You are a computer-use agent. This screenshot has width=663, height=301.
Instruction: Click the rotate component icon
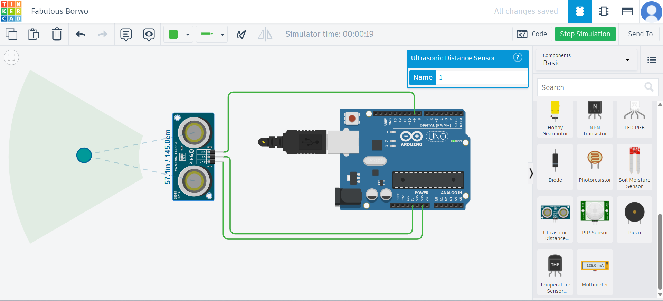(241, 34)
